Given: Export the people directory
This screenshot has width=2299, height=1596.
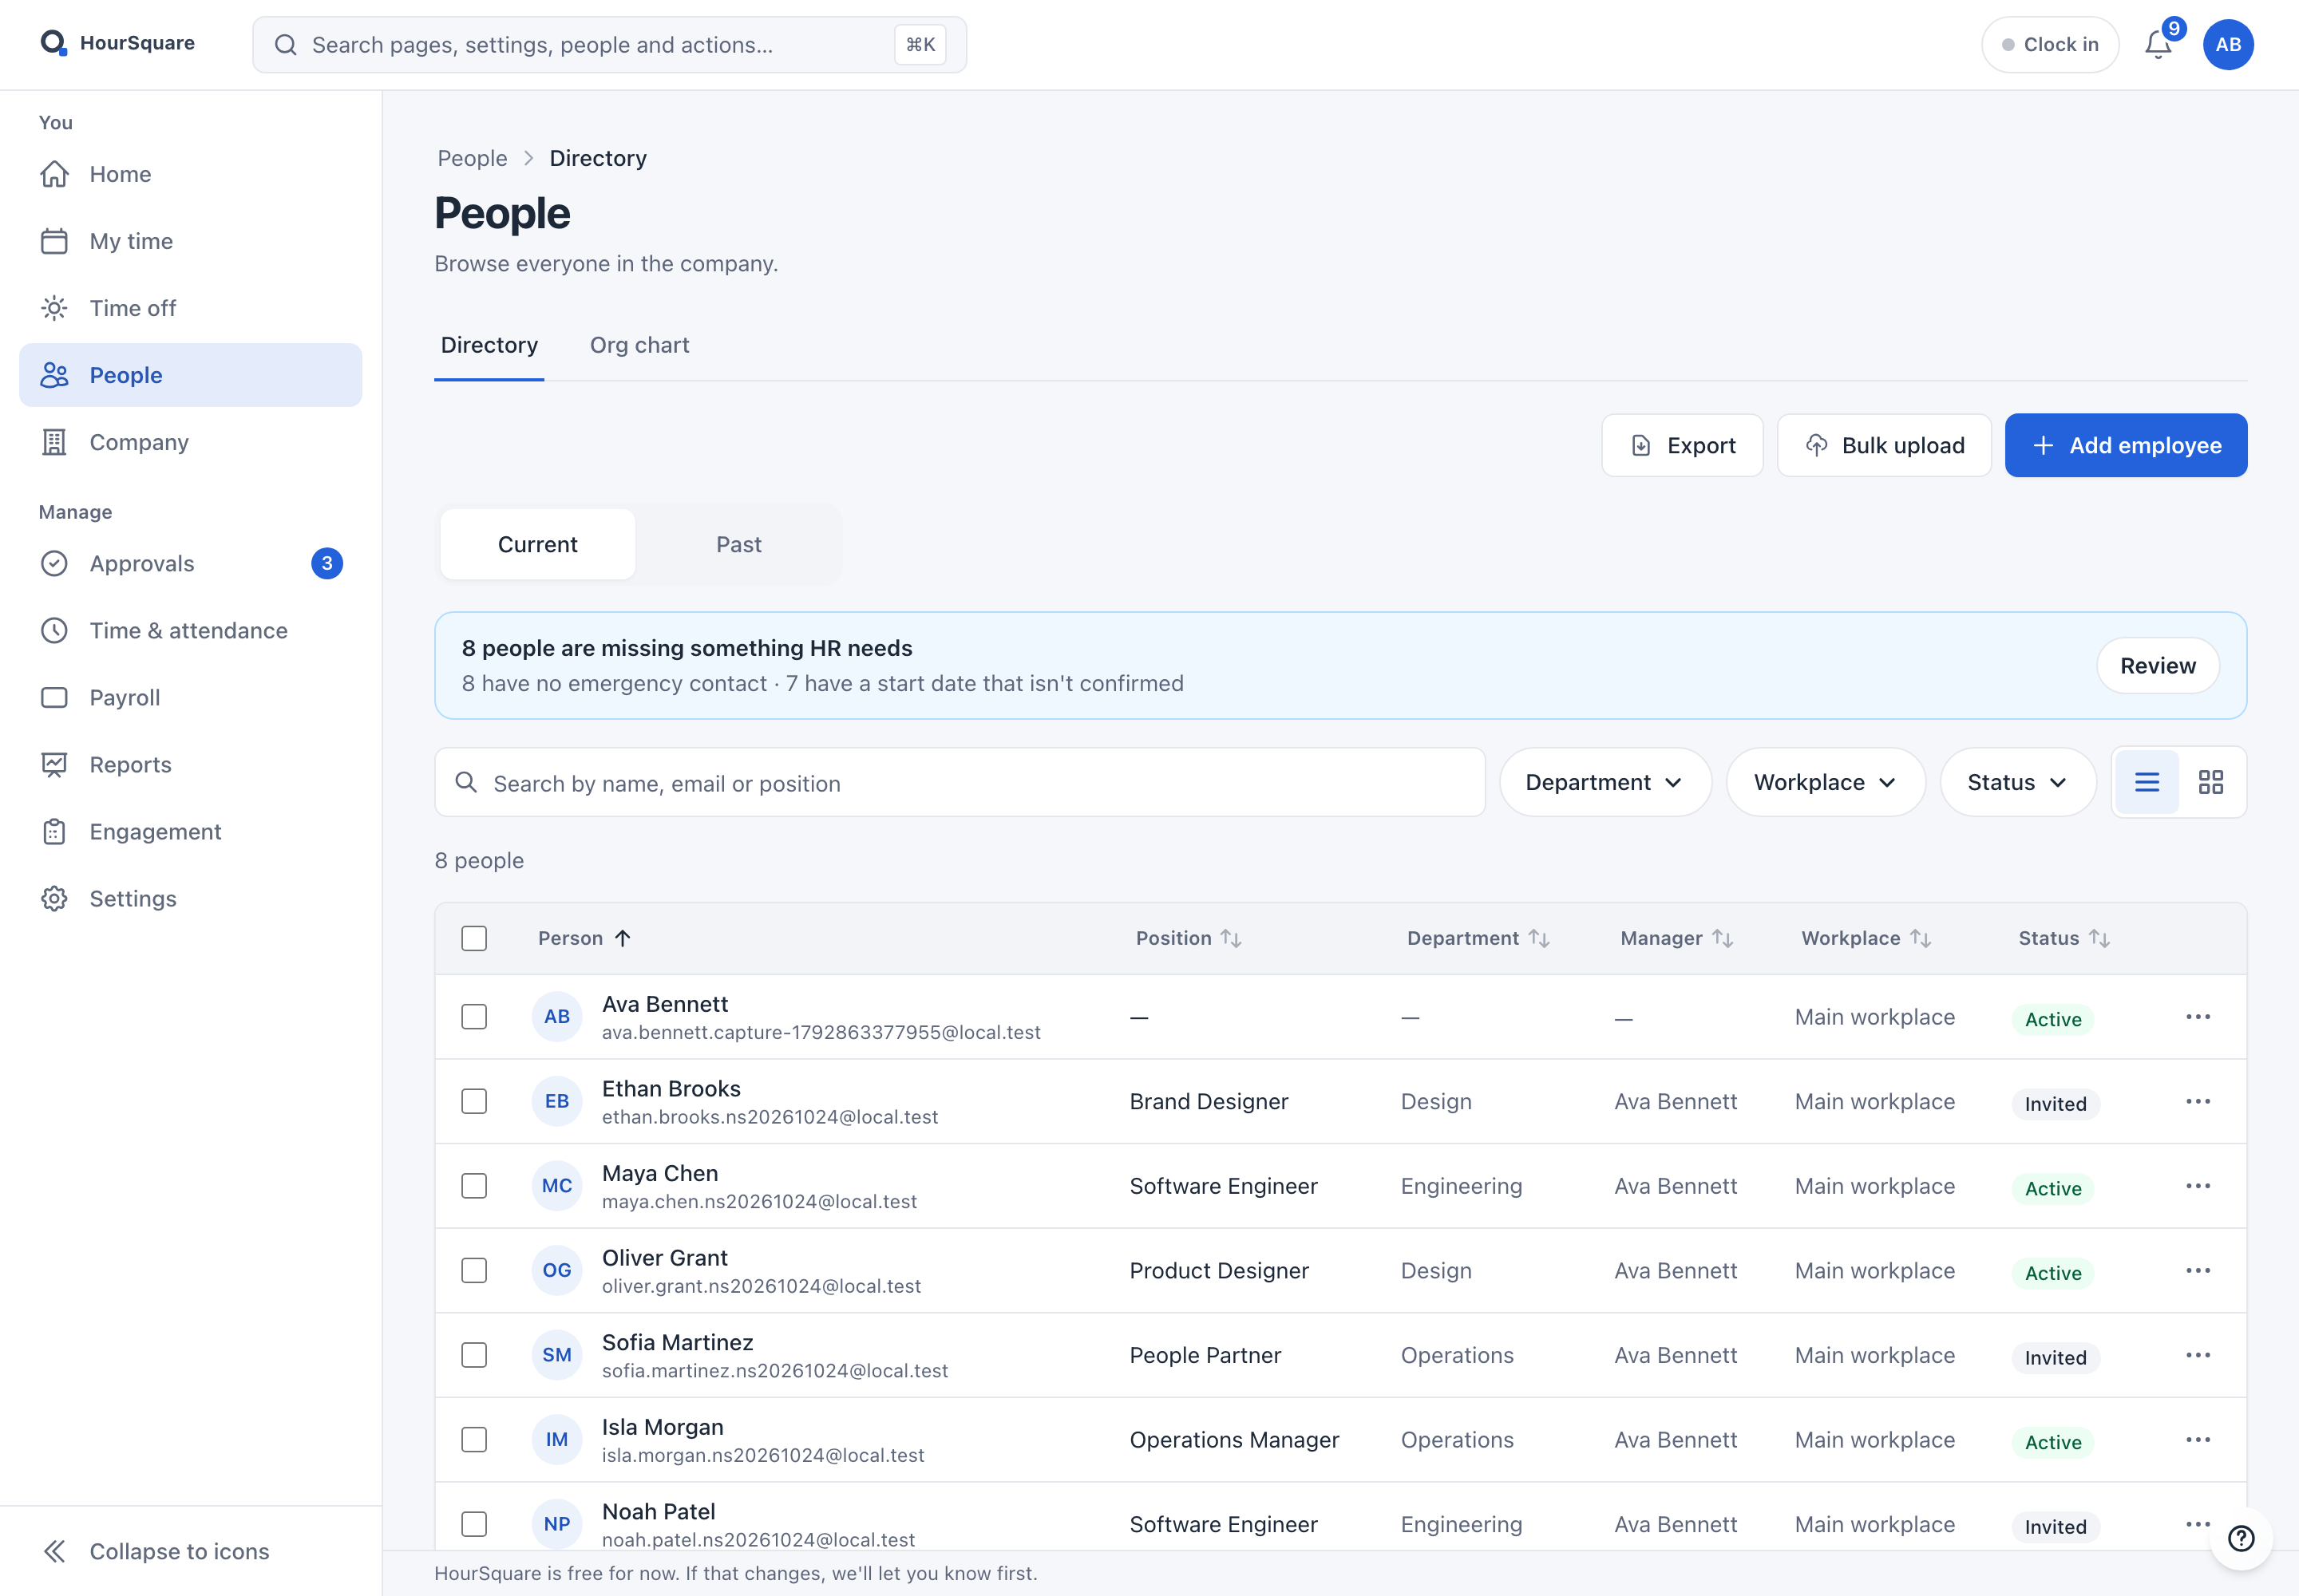Looking at the screenshot, I should click(1682, 445).
